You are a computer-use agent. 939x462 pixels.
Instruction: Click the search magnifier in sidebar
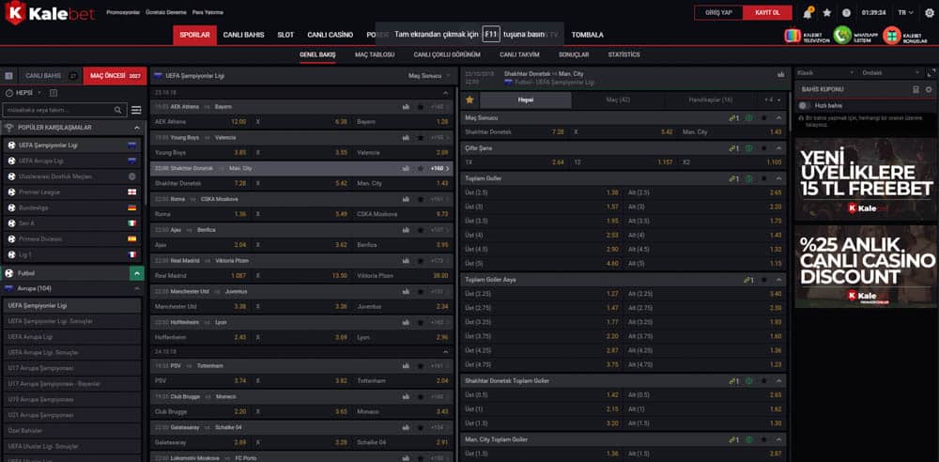tap(118, 110)
